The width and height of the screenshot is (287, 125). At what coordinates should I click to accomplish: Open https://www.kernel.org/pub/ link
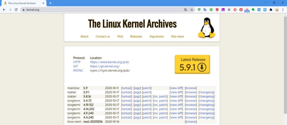click(110, 62)
